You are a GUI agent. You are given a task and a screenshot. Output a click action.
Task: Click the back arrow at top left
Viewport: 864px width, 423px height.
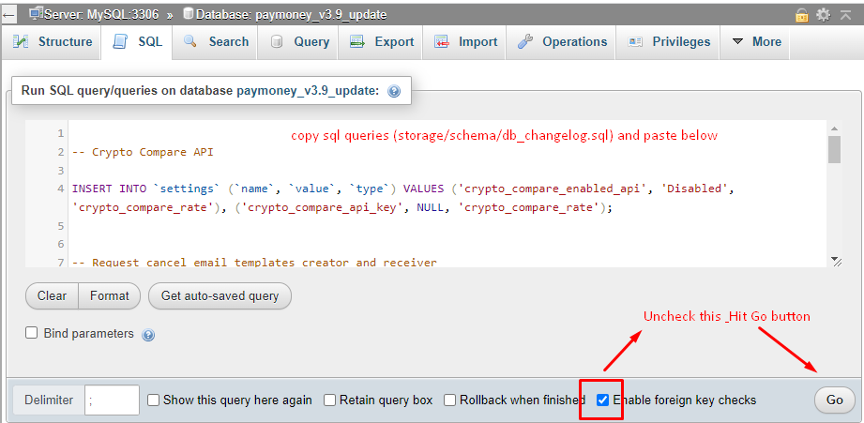click(x=8, y=14)
